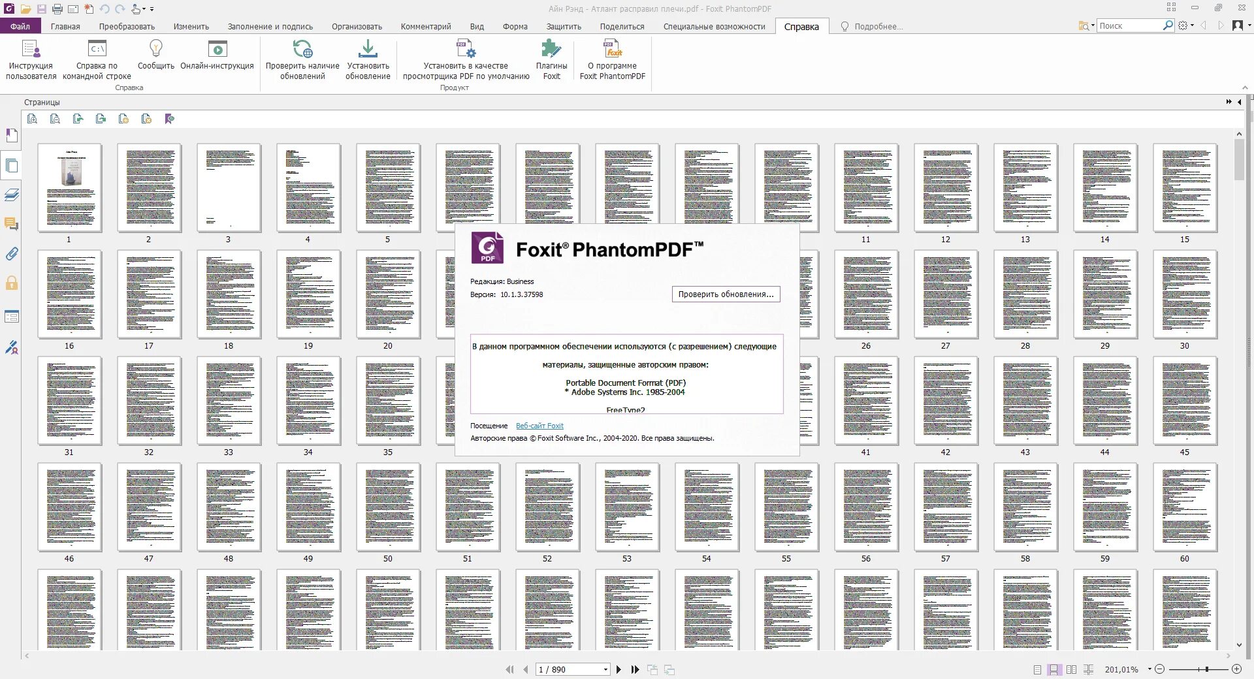Open the Security lock sidebar panel
1254x679 pixels.
pyautogui.click(x=12, y=283)
